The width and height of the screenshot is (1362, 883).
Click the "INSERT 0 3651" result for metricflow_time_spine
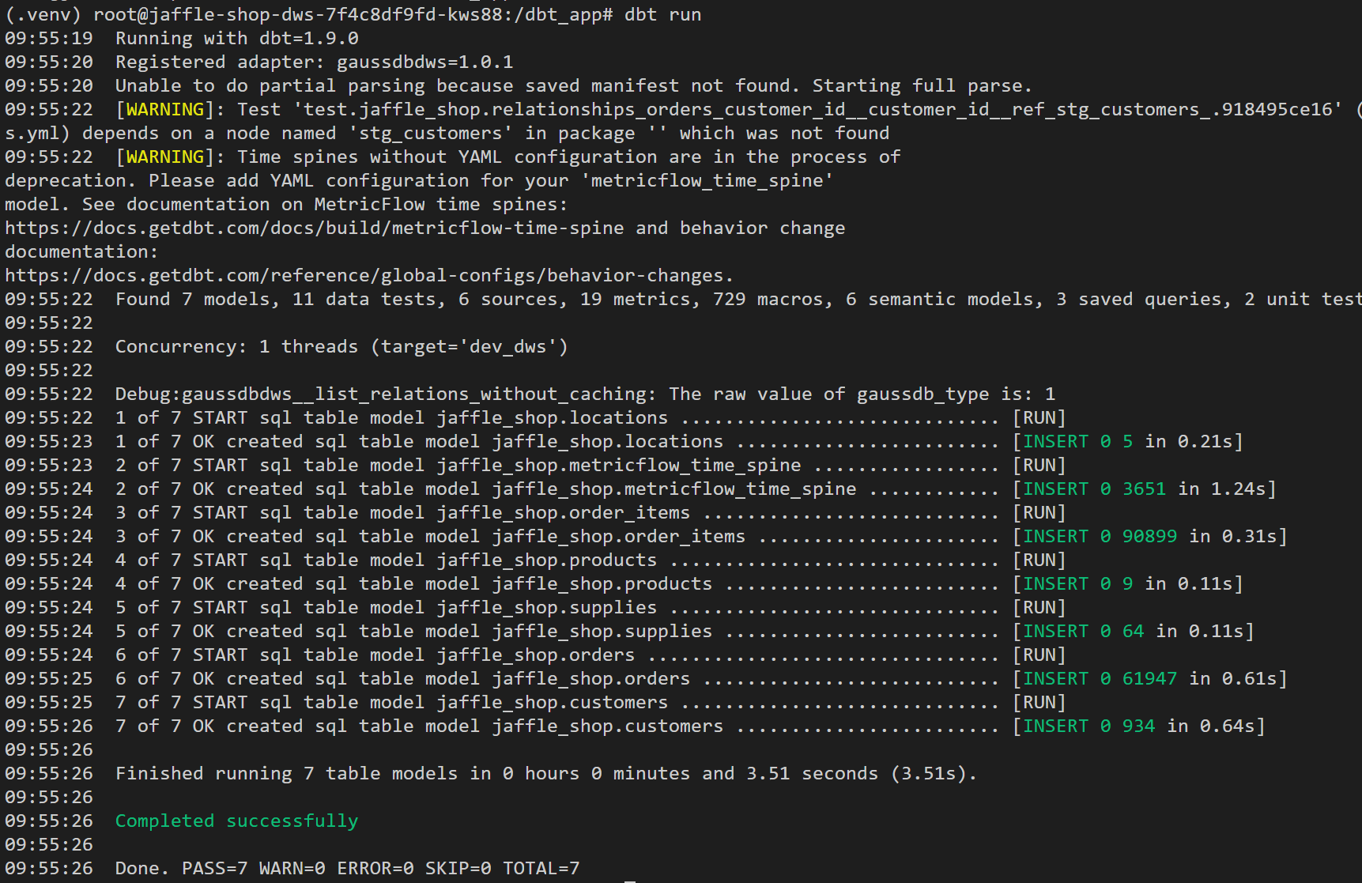1094,489
